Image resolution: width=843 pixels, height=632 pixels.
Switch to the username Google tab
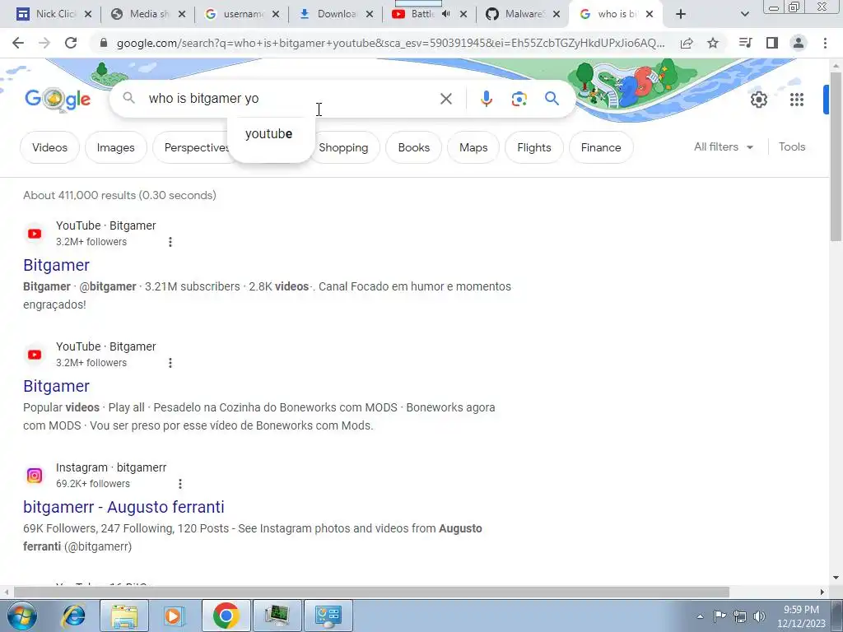(242, 14)
